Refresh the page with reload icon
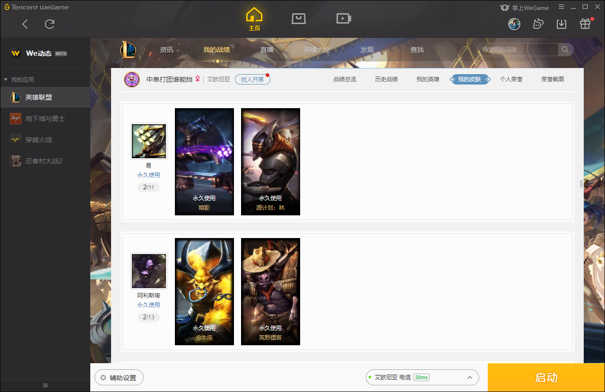 pyautogui.click(x=50, y=24)
